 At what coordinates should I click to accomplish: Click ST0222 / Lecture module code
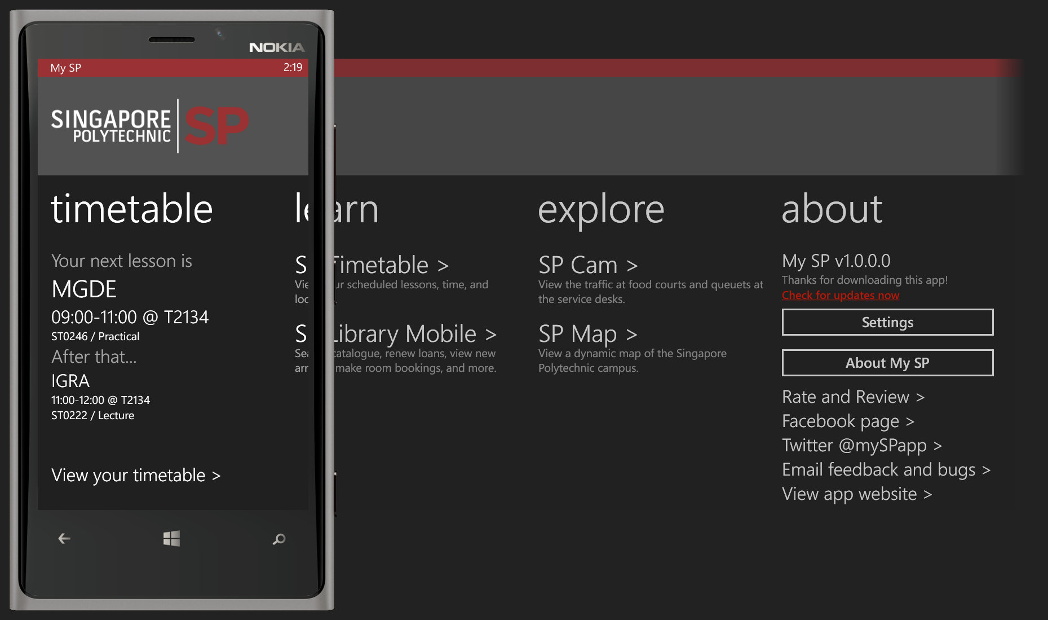tap(92, 415)
